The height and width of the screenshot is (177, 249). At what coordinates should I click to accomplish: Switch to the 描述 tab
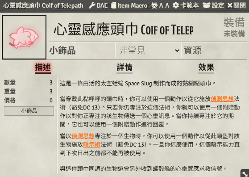coord(43,68)
